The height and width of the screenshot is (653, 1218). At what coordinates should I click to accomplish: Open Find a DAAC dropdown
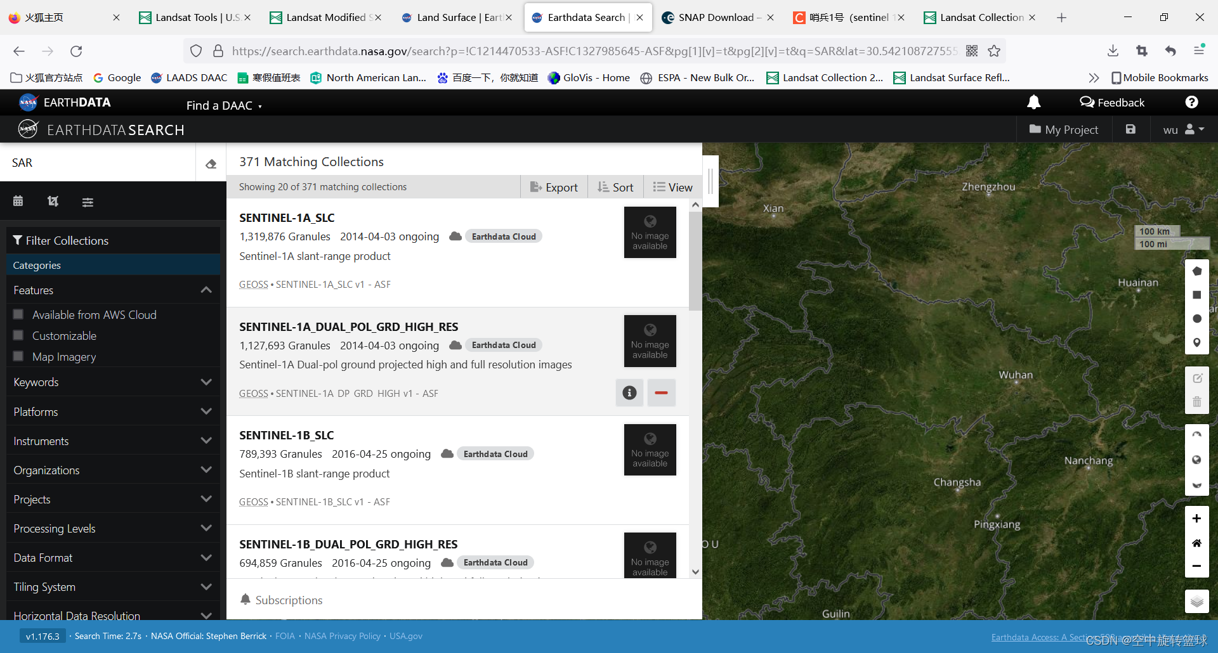pos(224,105)
